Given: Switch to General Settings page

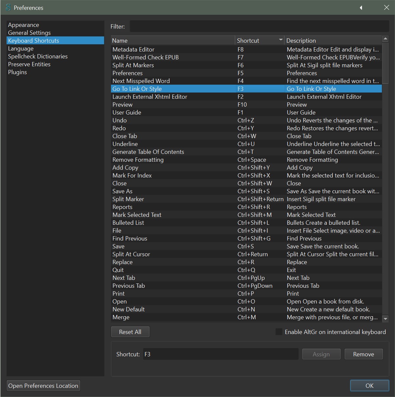Looking at the screenshot, I should click(x=29, y=33).
